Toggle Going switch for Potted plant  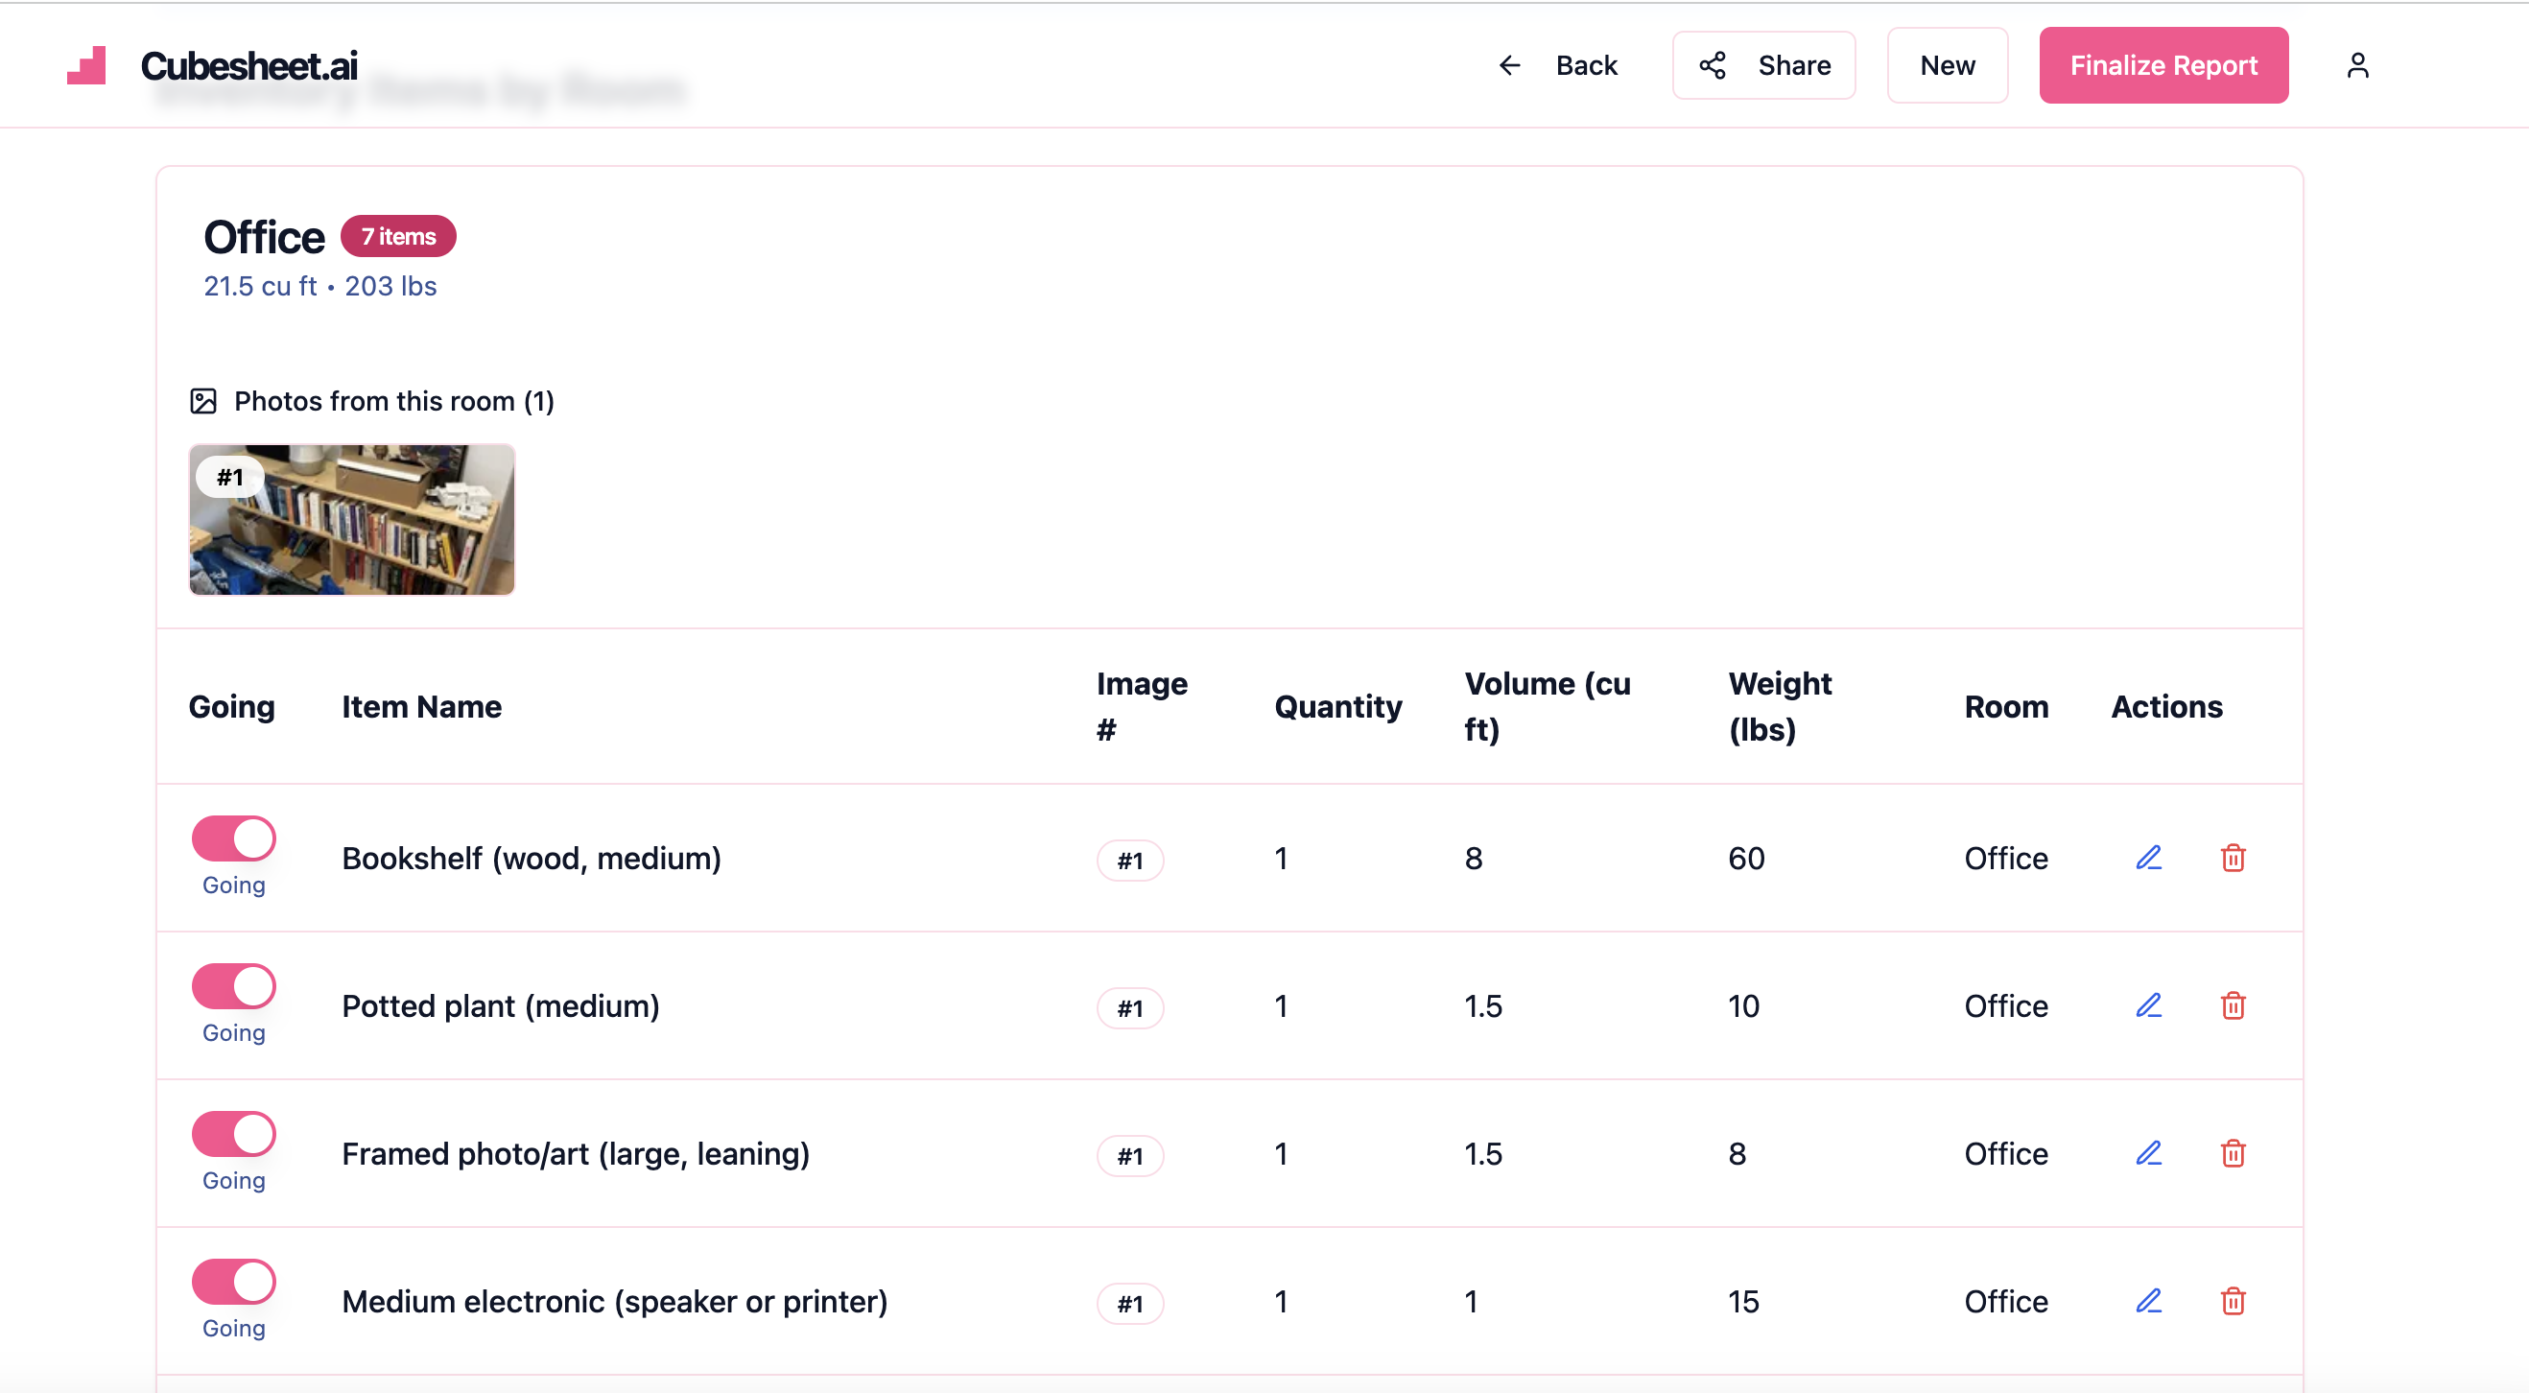tap(234, 985)
